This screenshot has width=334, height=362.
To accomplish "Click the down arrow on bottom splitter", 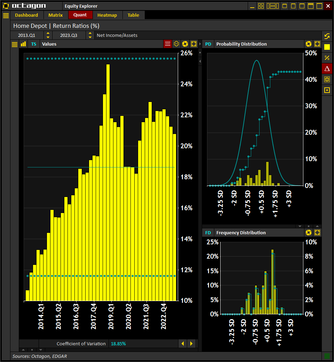I will pos(41,350).
